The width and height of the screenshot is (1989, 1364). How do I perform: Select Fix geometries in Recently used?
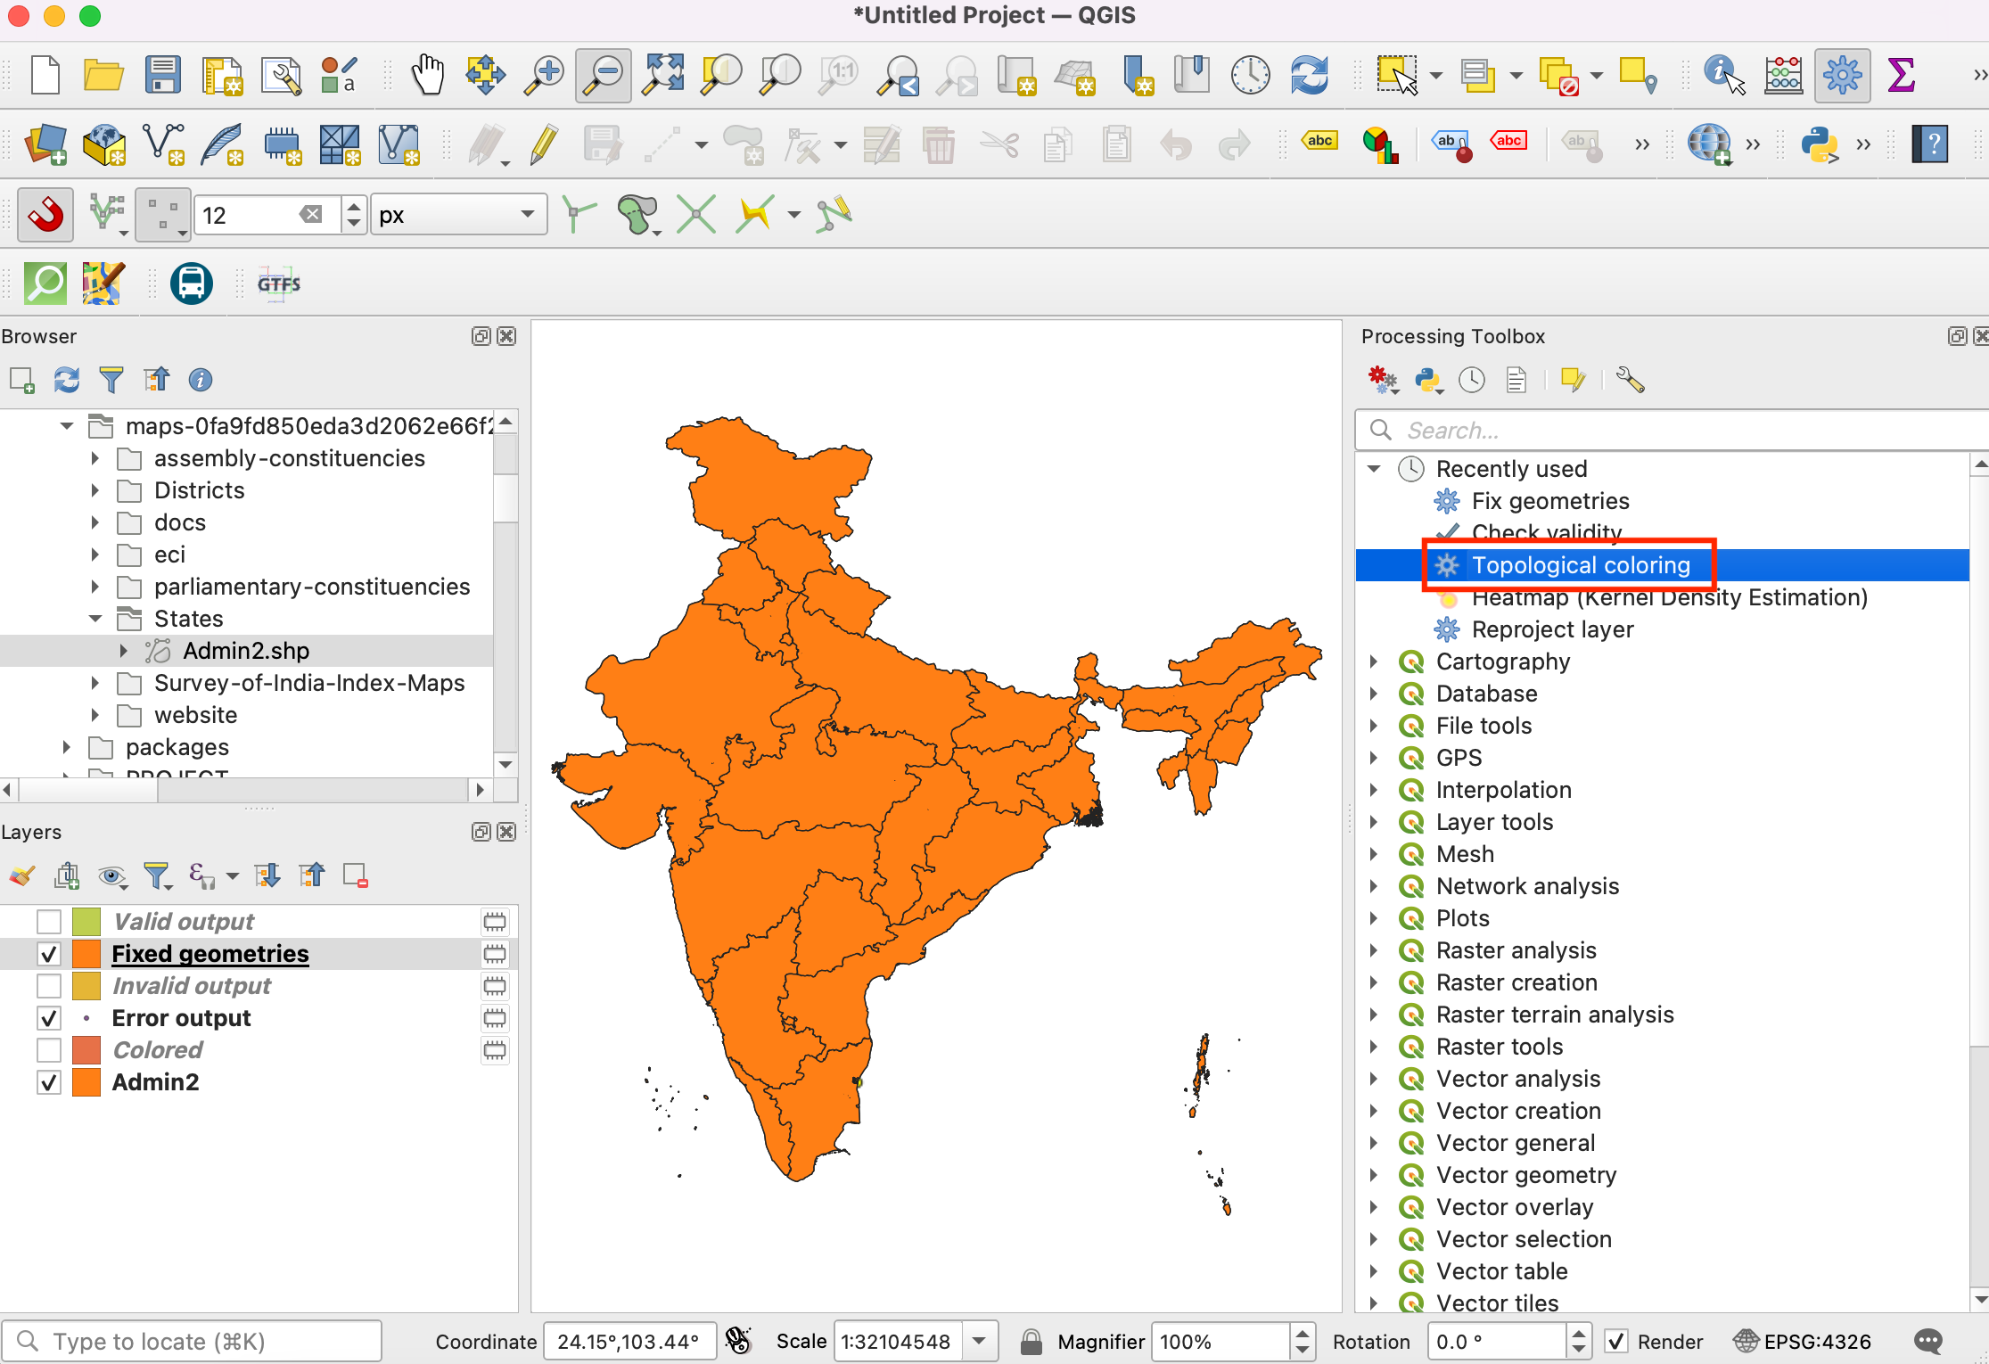1549,501
